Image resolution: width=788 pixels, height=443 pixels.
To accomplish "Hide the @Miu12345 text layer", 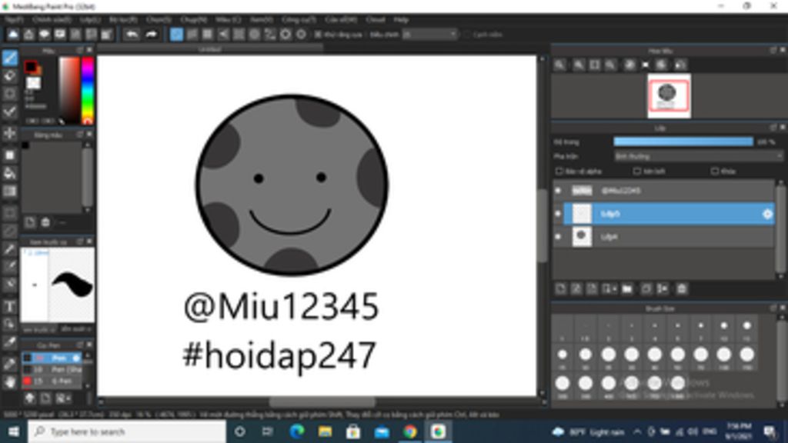I will [x=558, y=191].
